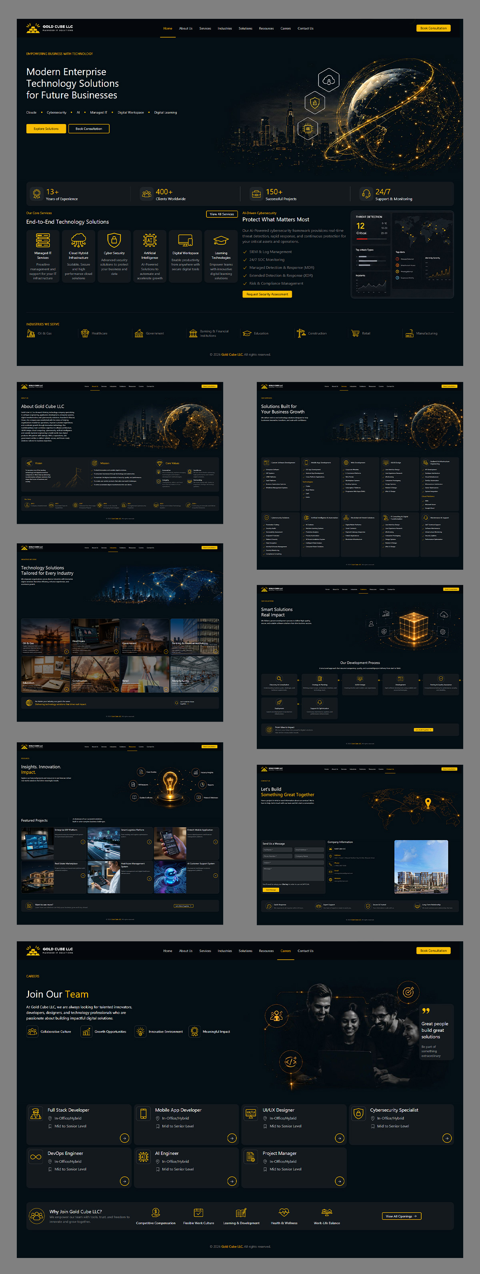480x1274 pixels.
Task: Click the Explore Solutions hero button
Action: pos(46,129)
